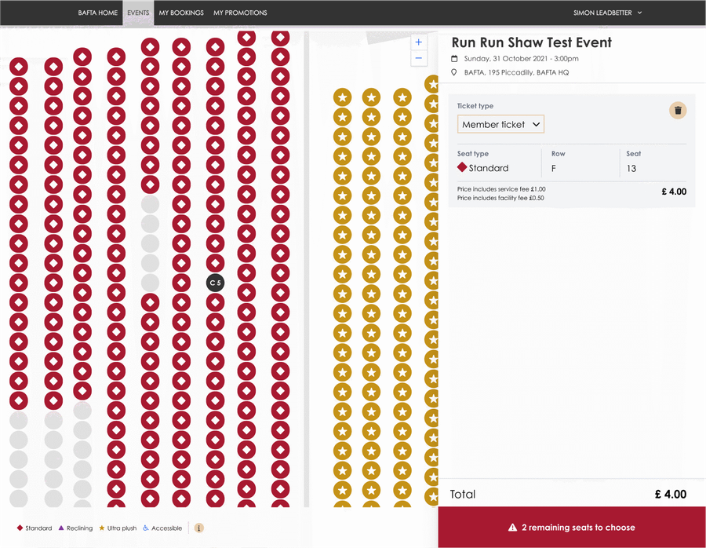Viewport: 706px width, 548px height.
Task: Click the location pin beside BAFTA address
Action: [454, 73]
